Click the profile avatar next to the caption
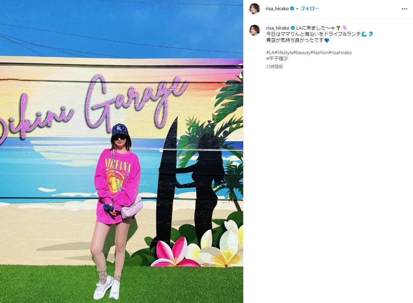 click(x=254, y=30)
